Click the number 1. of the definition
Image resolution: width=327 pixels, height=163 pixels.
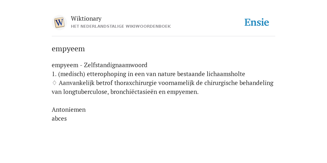[x=54, y=74]
